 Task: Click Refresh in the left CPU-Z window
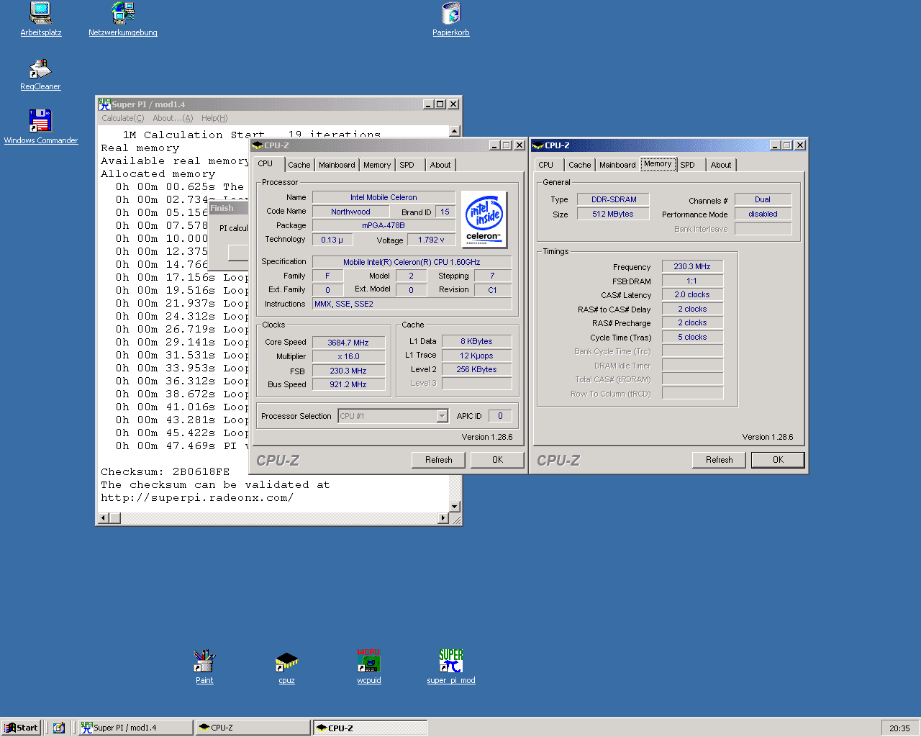click(x=438, y=460)
